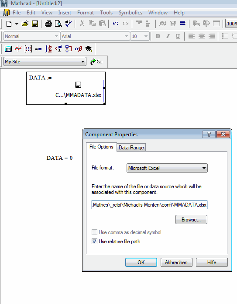Open the Insert menu

(x=65, y=13)
